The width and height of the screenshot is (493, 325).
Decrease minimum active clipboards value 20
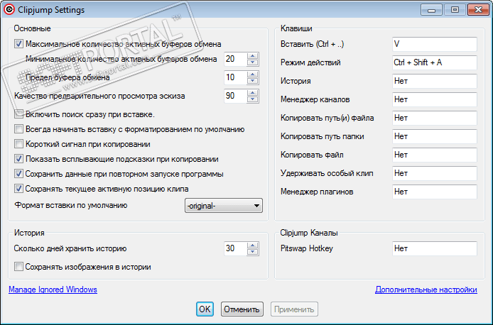[252, 62]
